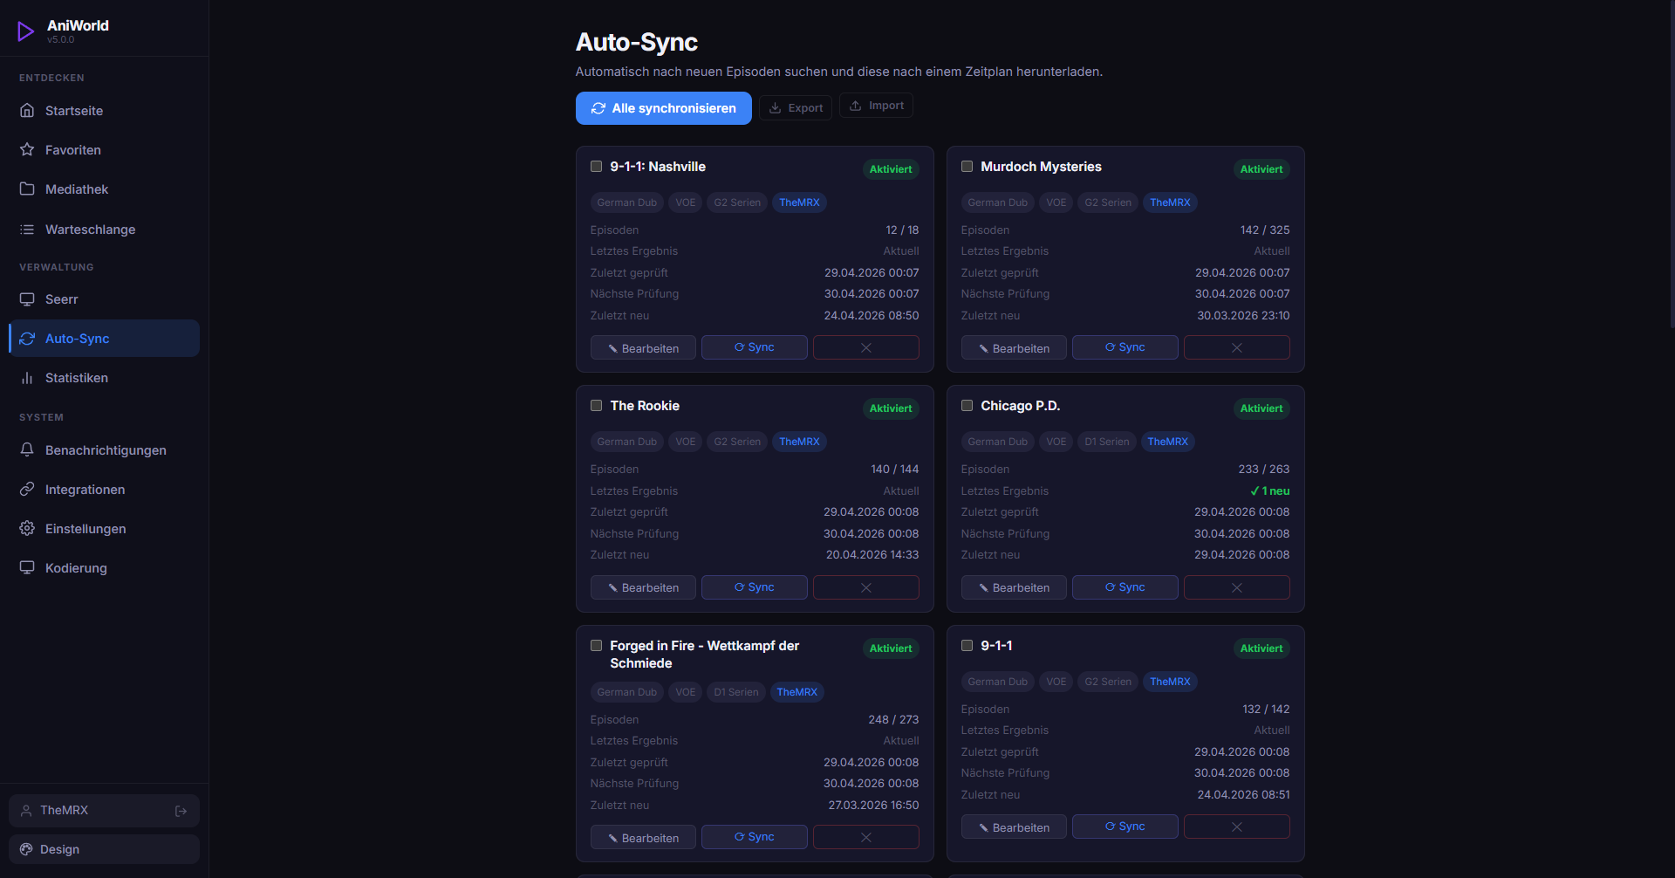Edit the 9-1-1 job with Bearbeiten
Screen dimensions: 1675x878
pos(1014,827)
